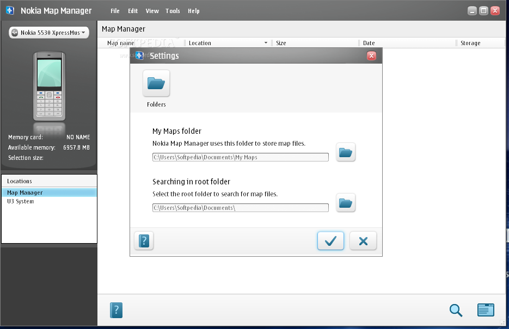Open the Tools menu
Image resolution: width=509 pixels, height=329 pixels.
[x=173, y=11]
